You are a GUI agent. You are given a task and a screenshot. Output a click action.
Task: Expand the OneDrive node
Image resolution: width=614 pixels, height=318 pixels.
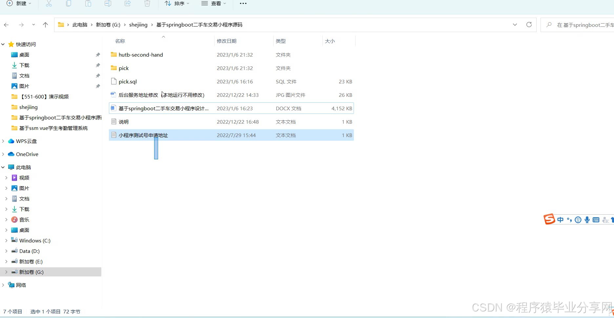(x=3, y=154)
